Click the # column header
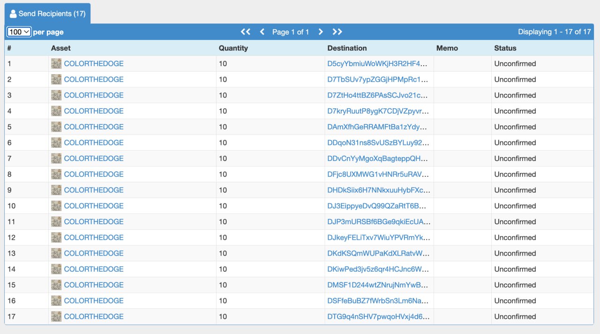The height and width of the screenshot is (334, 600). (x=9, y=48)
